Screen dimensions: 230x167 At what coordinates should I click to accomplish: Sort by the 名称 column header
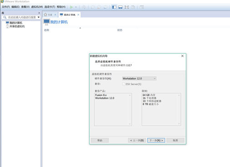pos(46,30)
